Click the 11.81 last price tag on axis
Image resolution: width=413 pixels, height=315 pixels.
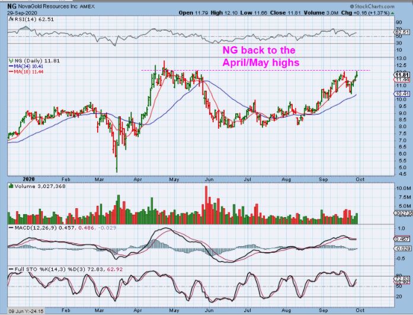(x=402, y=75)
